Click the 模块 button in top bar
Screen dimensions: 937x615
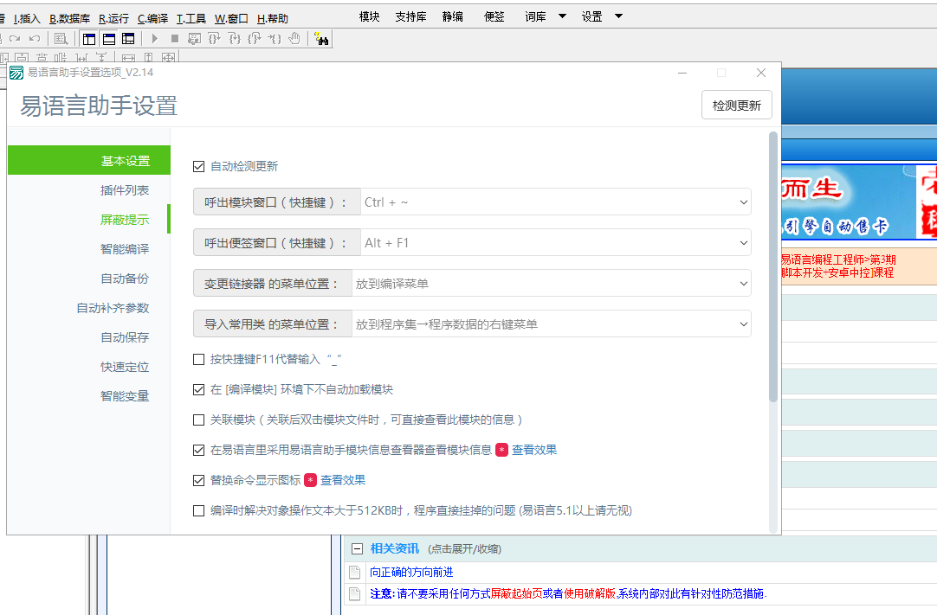(369, 16)
